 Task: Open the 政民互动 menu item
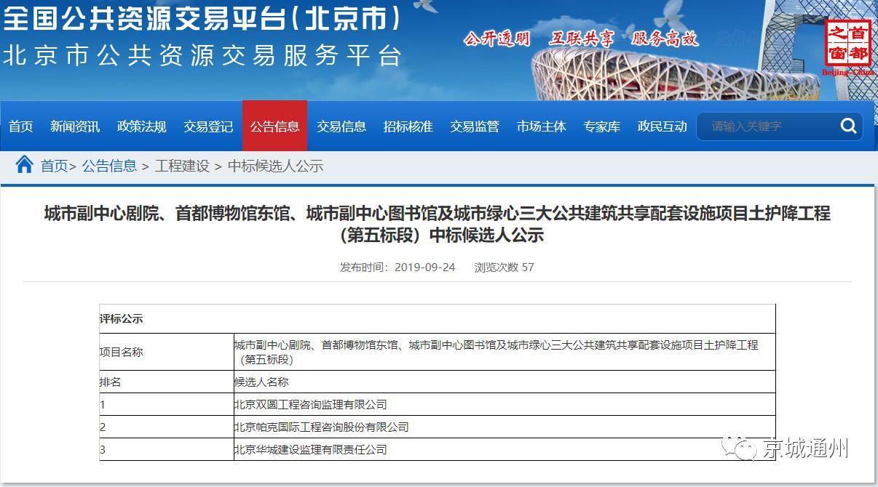(663, 126)
